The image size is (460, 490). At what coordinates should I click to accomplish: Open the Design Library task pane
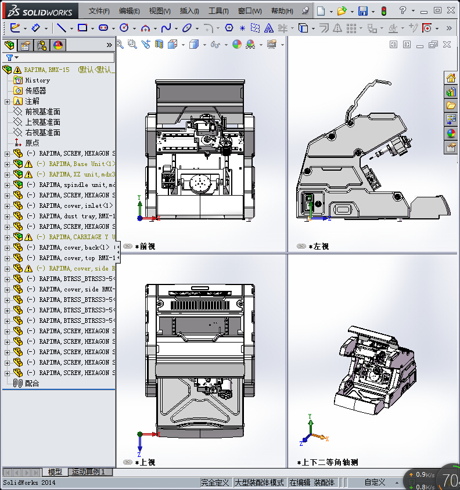451,92
